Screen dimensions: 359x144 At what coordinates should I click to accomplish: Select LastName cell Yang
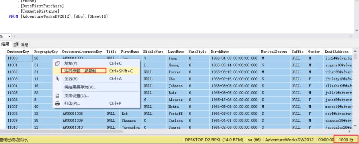177,58
